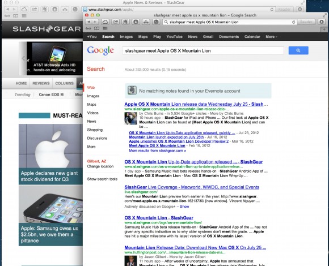The height and width of the screenshot is (266, 329).
Task: Show Reading List in SlashGear window
Action: (7, 16)
